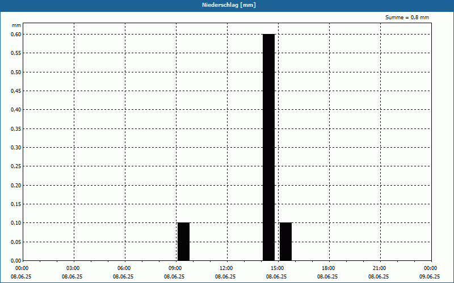Click the Niederschlag [mm] chart title
This screenshot has width=454, height=283.
point(229,5)
